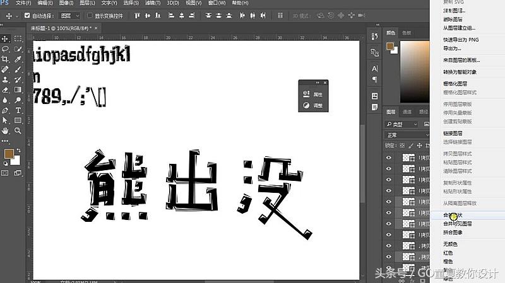This screenshot has width=505, height=283.
Task: Choose 栅格化图层 from context menu
Action: tap(455, 84)
